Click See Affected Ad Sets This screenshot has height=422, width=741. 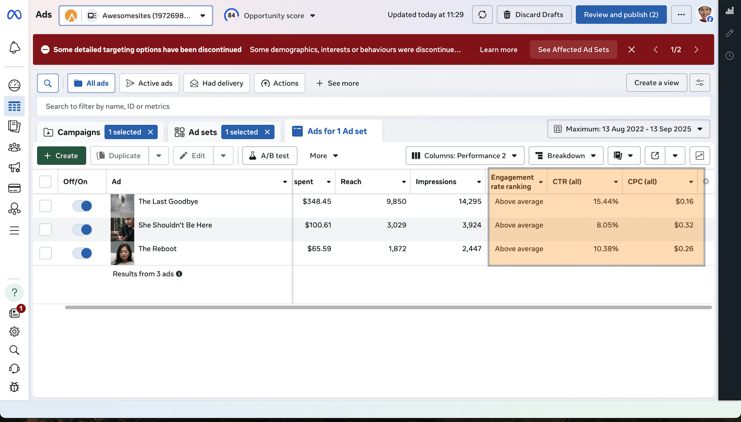(573, 50)
